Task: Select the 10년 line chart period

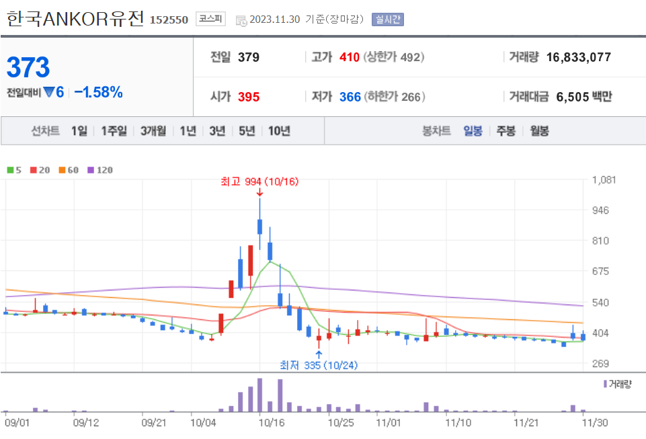Action: tap(280, 131)
